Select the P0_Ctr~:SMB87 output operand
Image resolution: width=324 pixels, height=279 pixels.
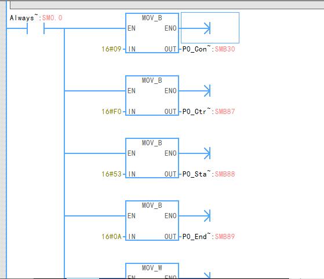tap(209, 112)
